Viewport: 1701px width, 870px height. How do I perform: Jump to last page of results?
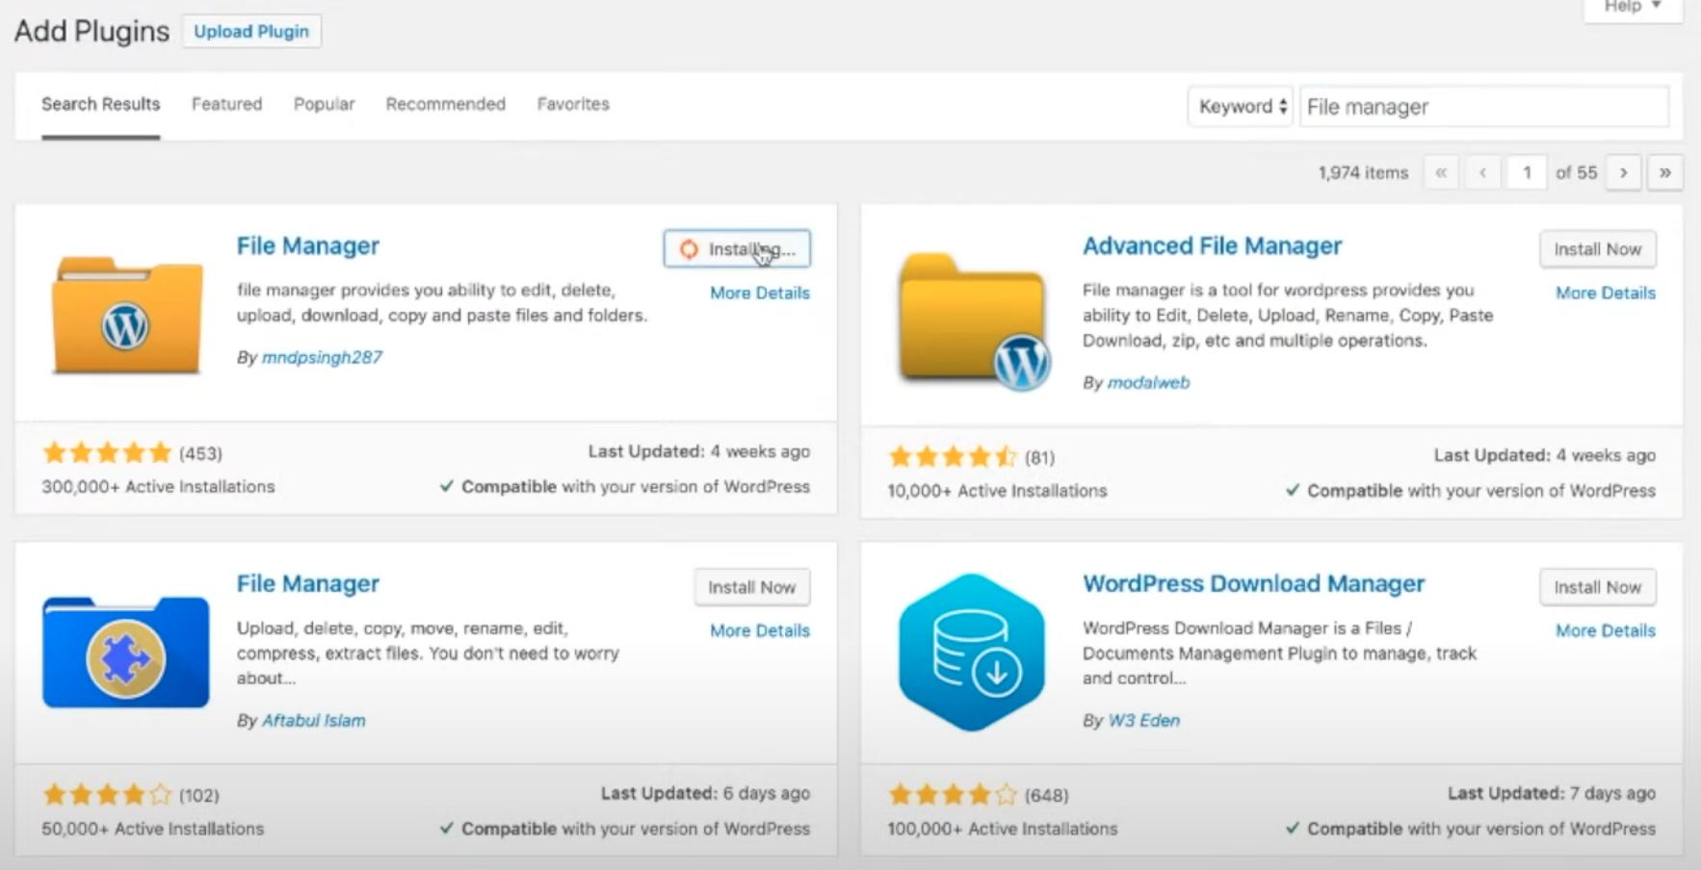[1664, 173]
